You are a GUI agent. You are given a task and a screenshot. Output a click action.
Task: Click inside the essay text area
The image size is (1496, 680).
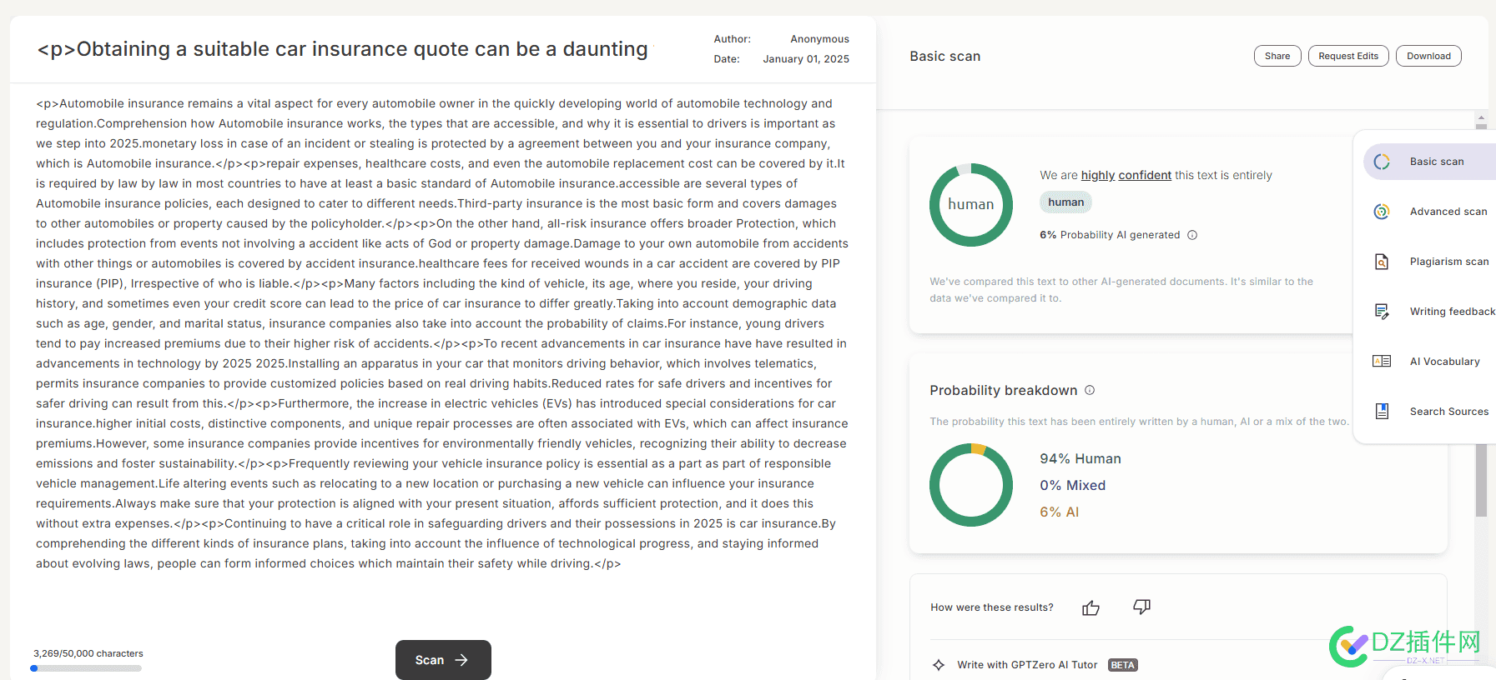pyautogui.click(x=442, y=333)
